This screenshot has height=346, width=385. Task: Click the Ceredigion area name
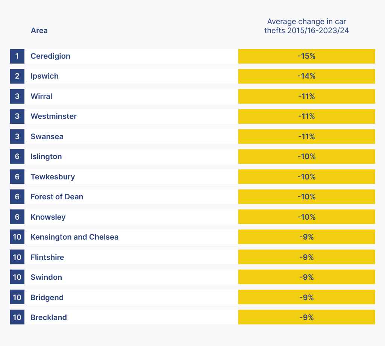[x=50, y=56]
